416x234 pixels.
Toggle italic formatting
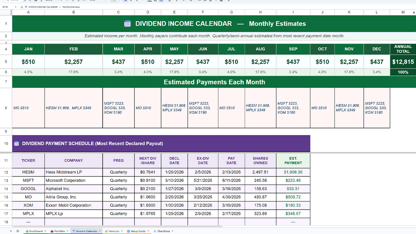coord(131,1)
